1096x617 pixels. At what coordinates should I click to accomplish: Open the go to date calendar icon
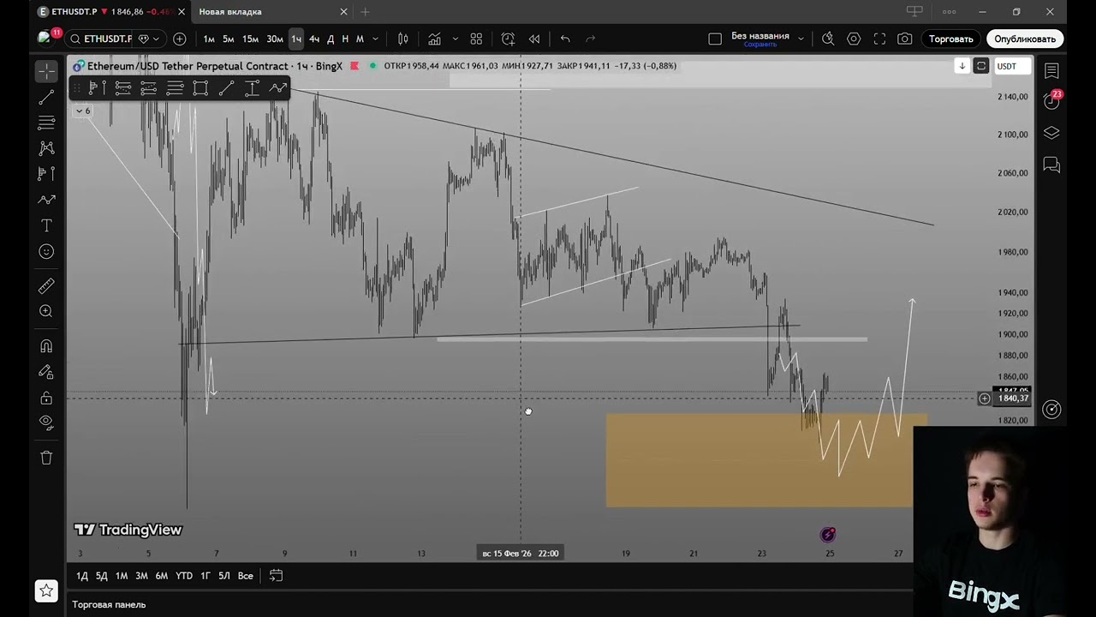pyautogui.click(x=276, y=576)
